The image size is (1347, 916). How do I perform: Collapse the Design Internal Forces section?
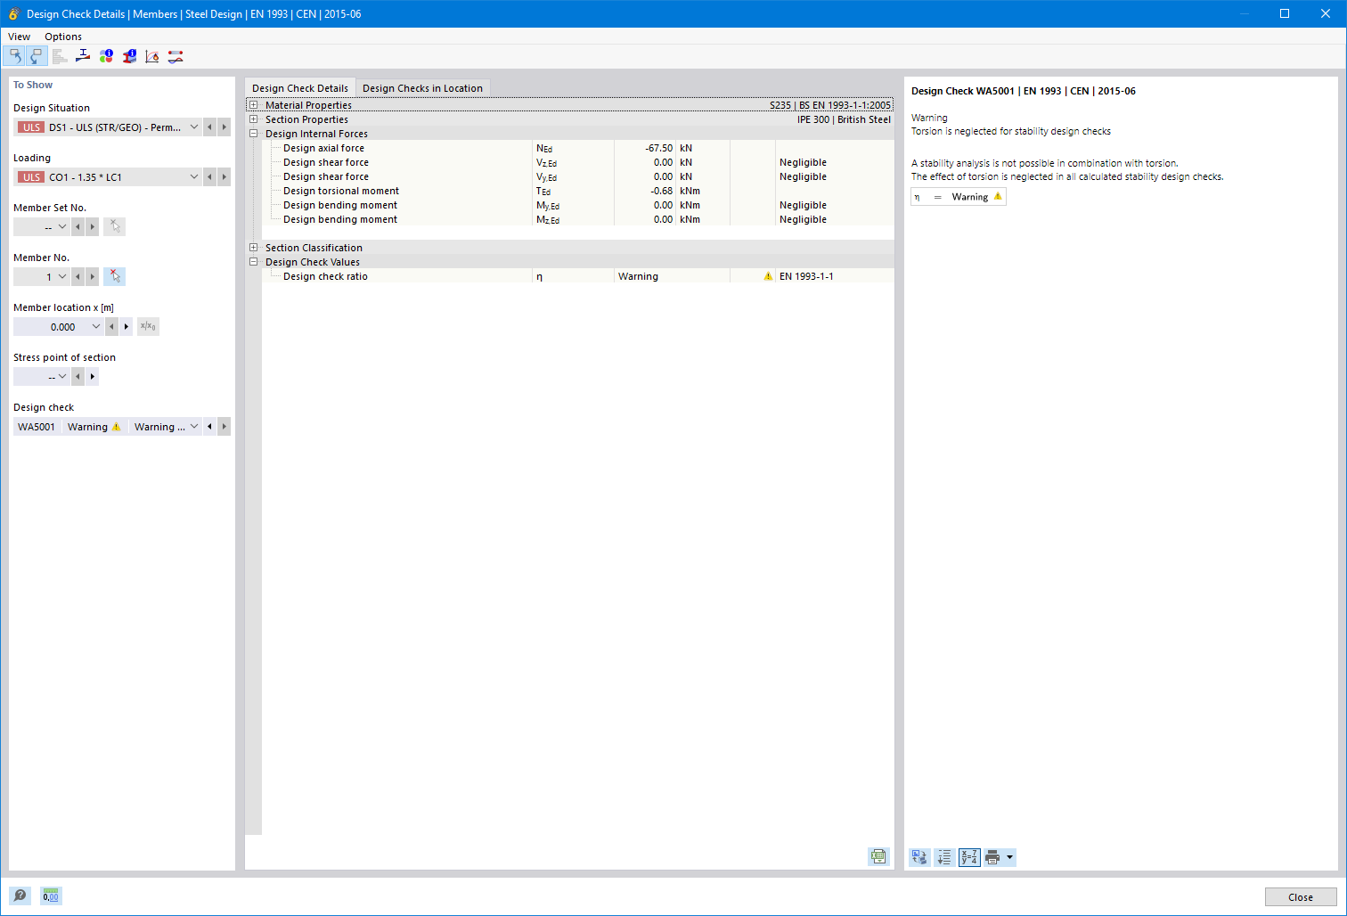(x=254, y=133)
